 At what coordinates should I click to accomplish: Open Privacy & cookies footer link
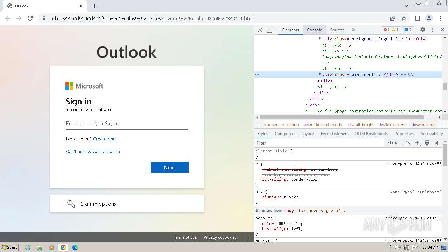click(x=220, y=237)
